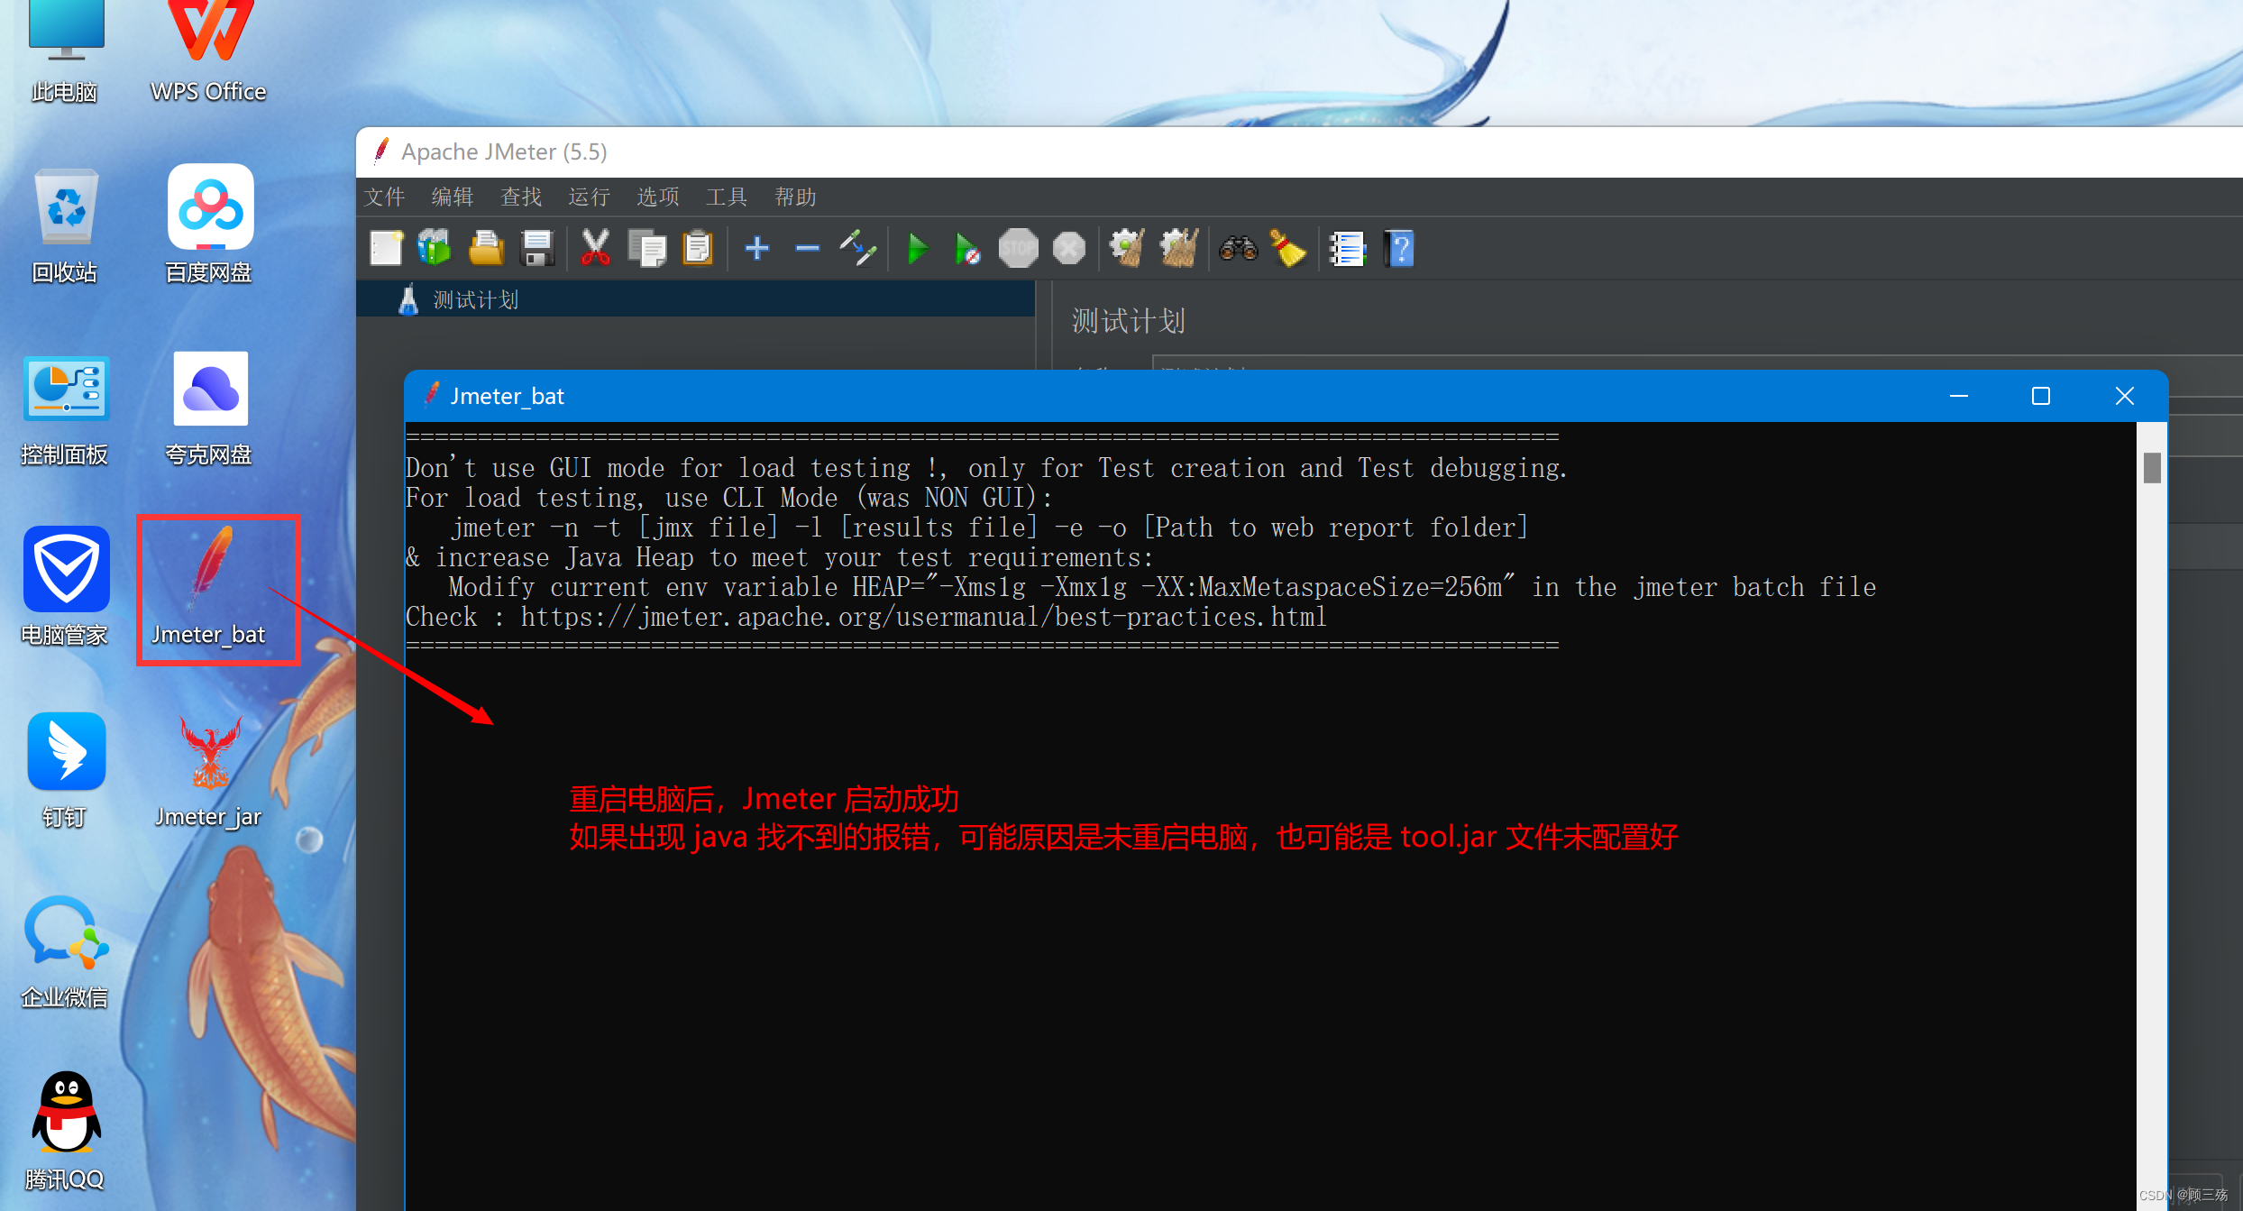
Task: Open the 编辑 menu
Action: (x=453, y=197)
